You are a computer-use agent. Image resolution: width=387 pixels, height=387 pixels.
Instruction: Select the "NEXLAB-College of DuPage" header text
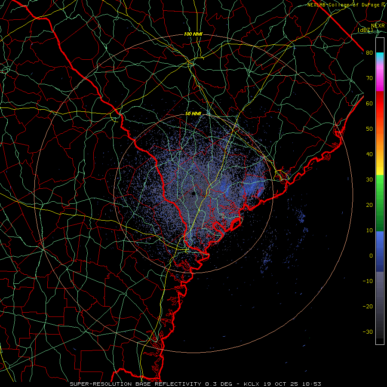344,5
